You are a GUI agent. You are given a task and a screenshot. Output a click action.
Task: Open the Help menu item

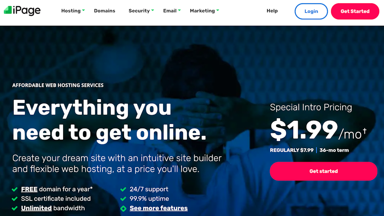coord(272,11)
